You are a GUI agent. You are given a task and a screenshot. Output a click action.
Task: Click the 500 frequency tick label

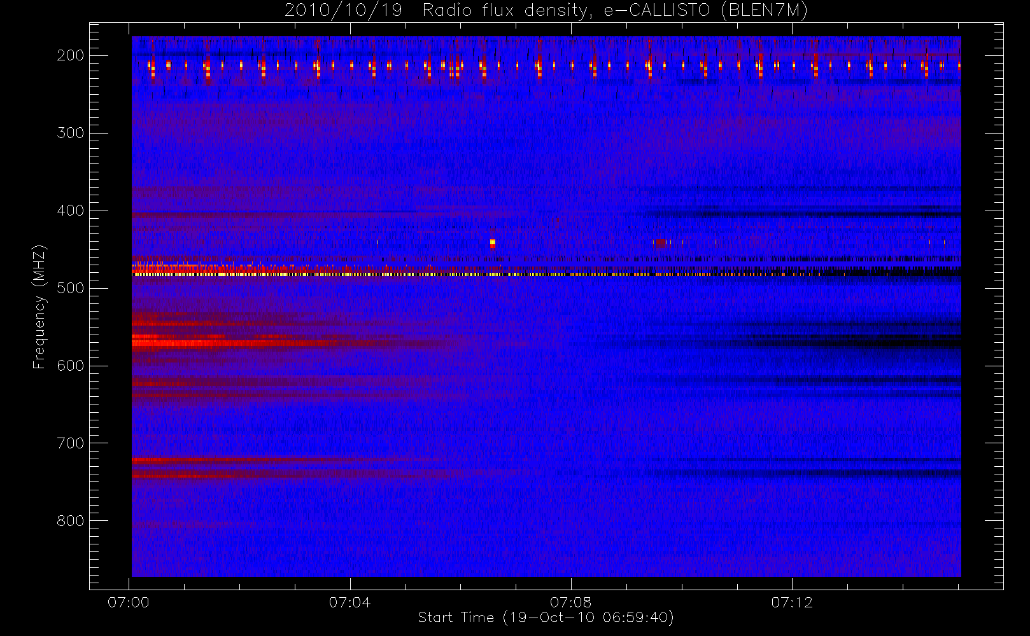(x=71, y=288)
